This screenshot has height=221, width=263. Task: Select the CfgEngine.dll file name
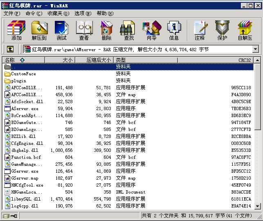(27, 143)
